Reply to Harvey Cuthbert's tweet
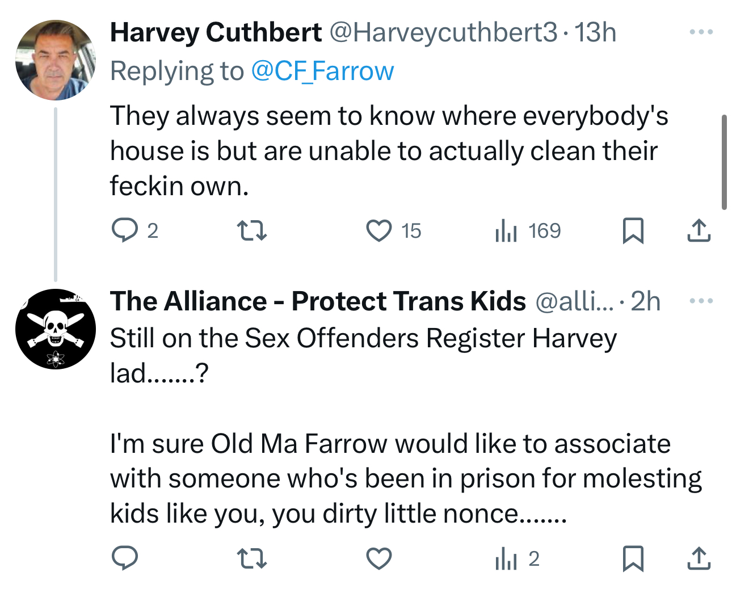The height and width of the screenshot is (593, 732). click(x=124, y=230)
